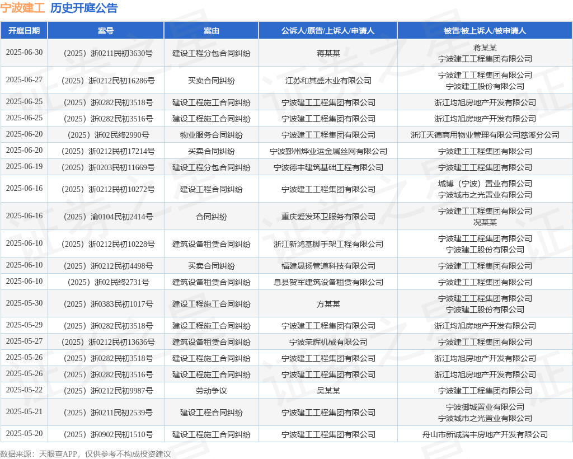Pick the date 2025-05-20
Screen dimensions: 573x459
pyautogui.click(x=24, y=434)
